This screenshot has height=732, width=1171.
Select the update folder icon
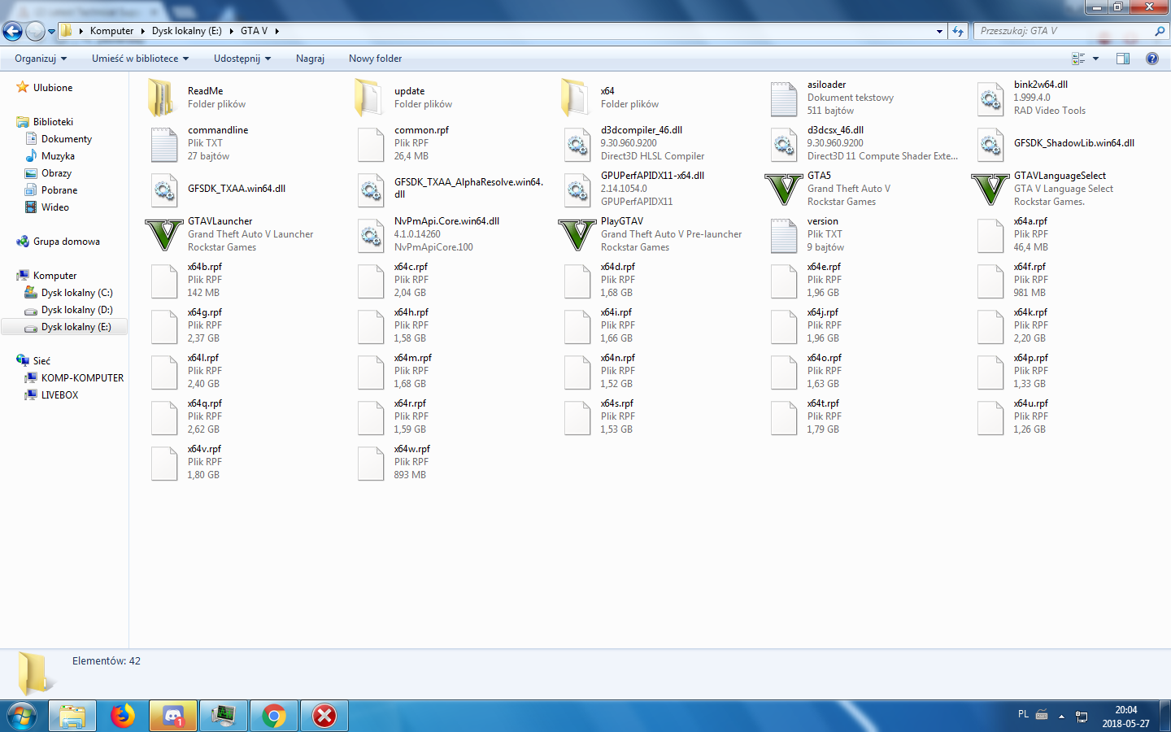371,98
